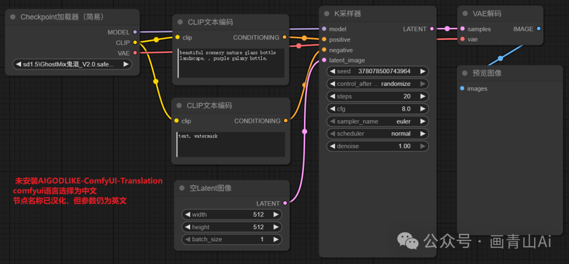569x264 pixels.
Task: Decrease steps with its left arrow
Action: click(x=332, y=96)
